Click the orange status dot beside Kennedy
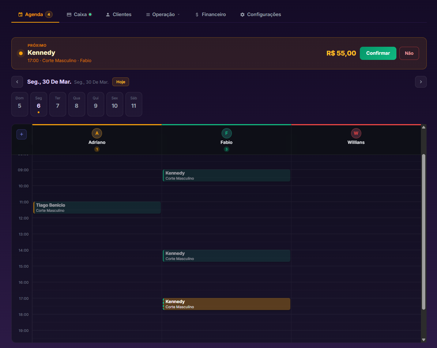 [20, 53]
